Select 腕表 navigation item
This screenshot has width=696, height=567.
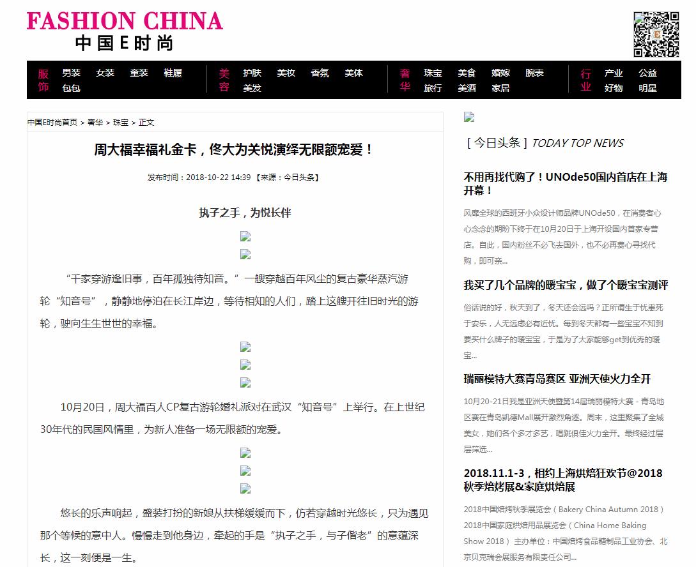(x=534, y=73)
